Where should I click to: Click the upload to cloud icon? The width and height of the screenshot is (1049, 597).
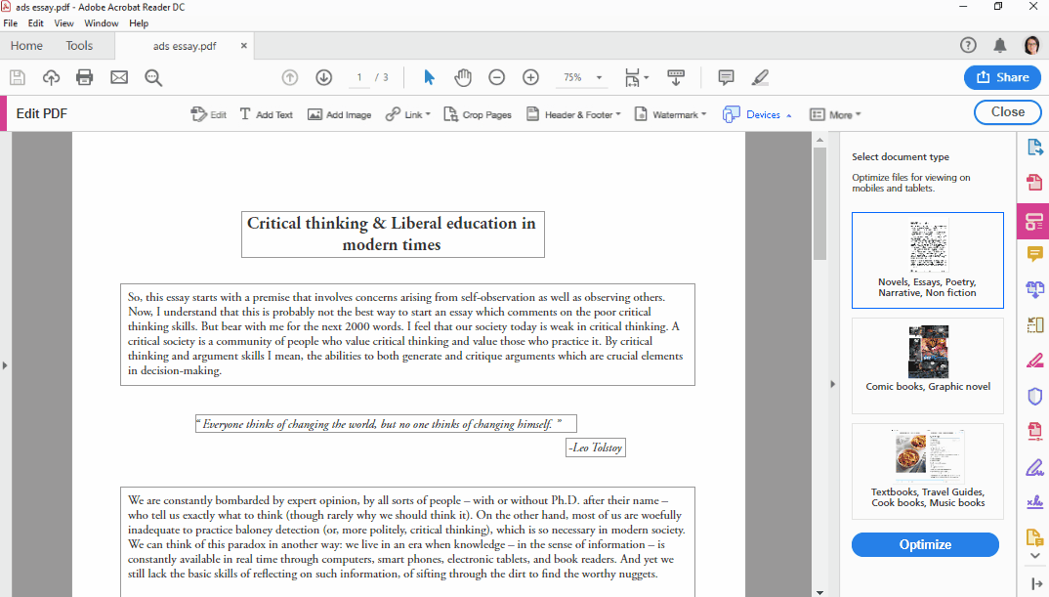tap(51, 77)
